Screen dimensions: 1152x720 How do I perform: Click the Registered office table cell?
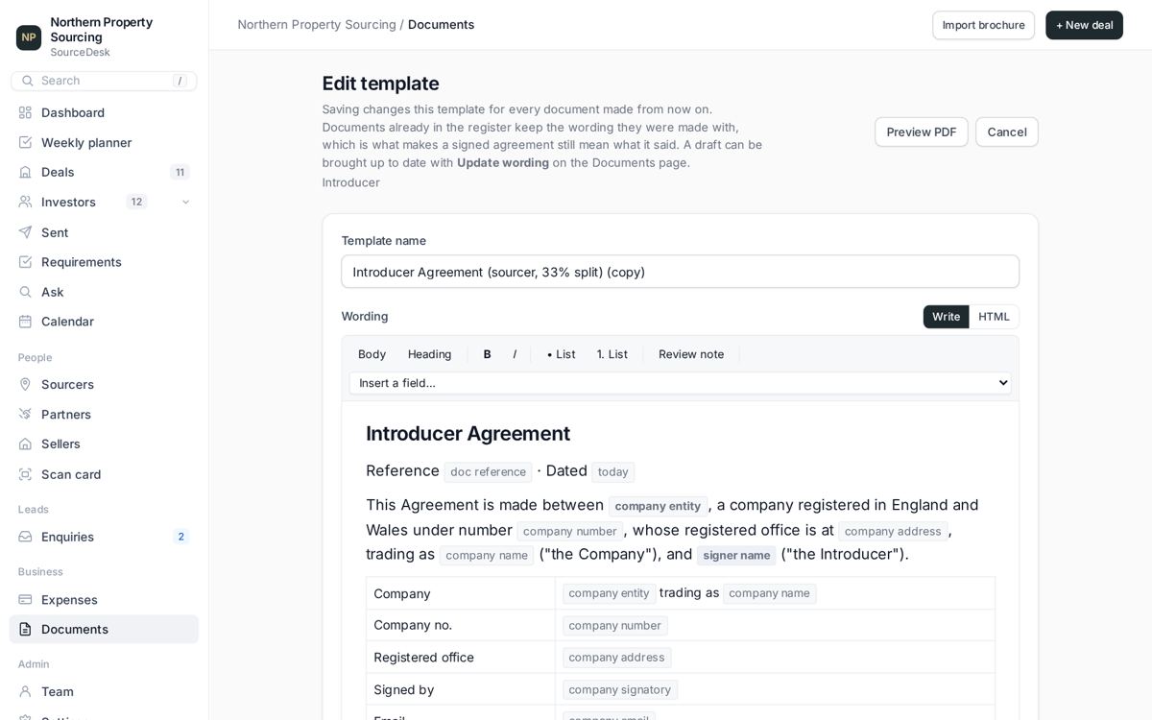461,658
